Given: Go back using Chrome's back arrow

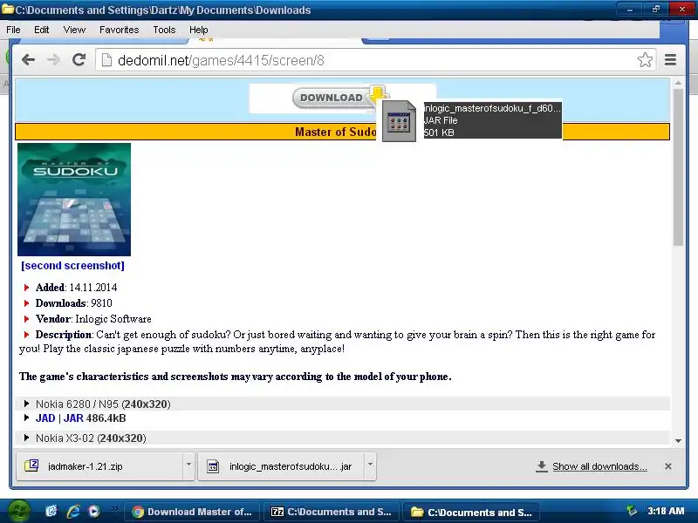Looking at the screenshot, I should 28,60.
